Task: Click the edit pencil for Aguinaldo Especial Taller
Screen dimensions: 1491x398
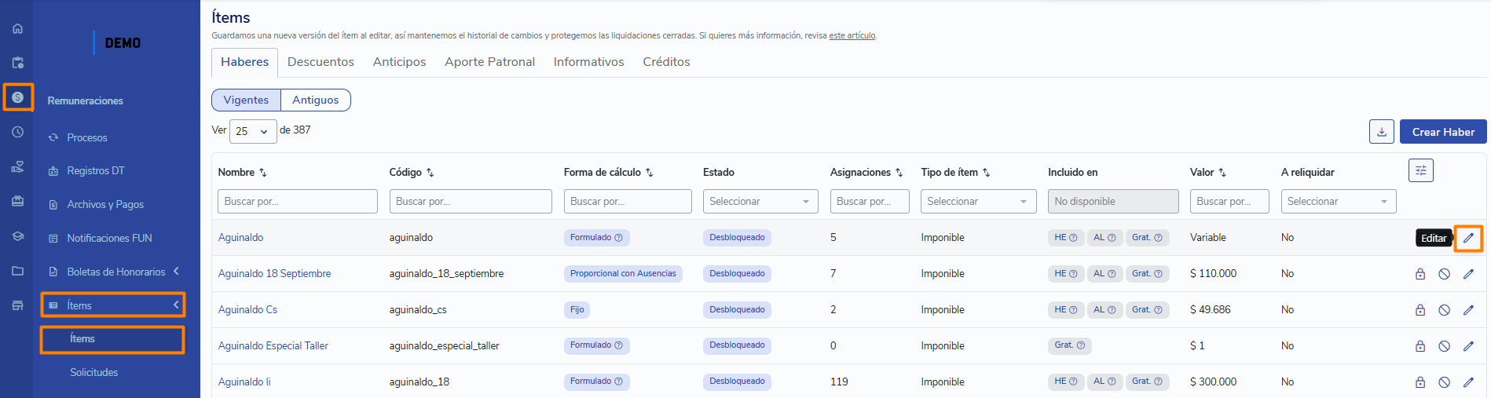Action: 1467,346
